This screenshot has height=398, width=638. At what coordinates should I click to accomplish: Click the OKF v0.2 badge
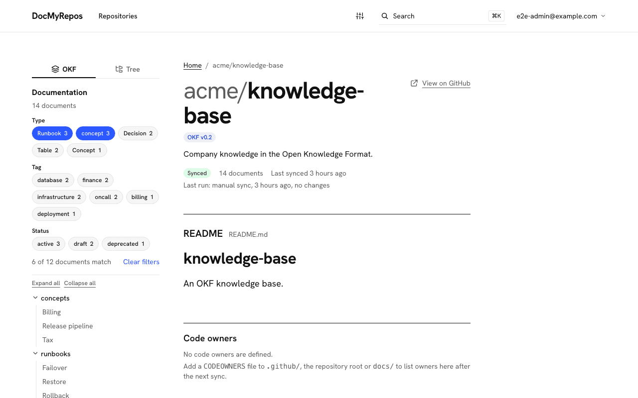pos(199,137)
